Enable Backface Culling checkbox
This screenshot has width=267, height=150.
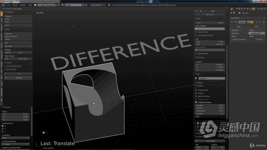[196, 96]
